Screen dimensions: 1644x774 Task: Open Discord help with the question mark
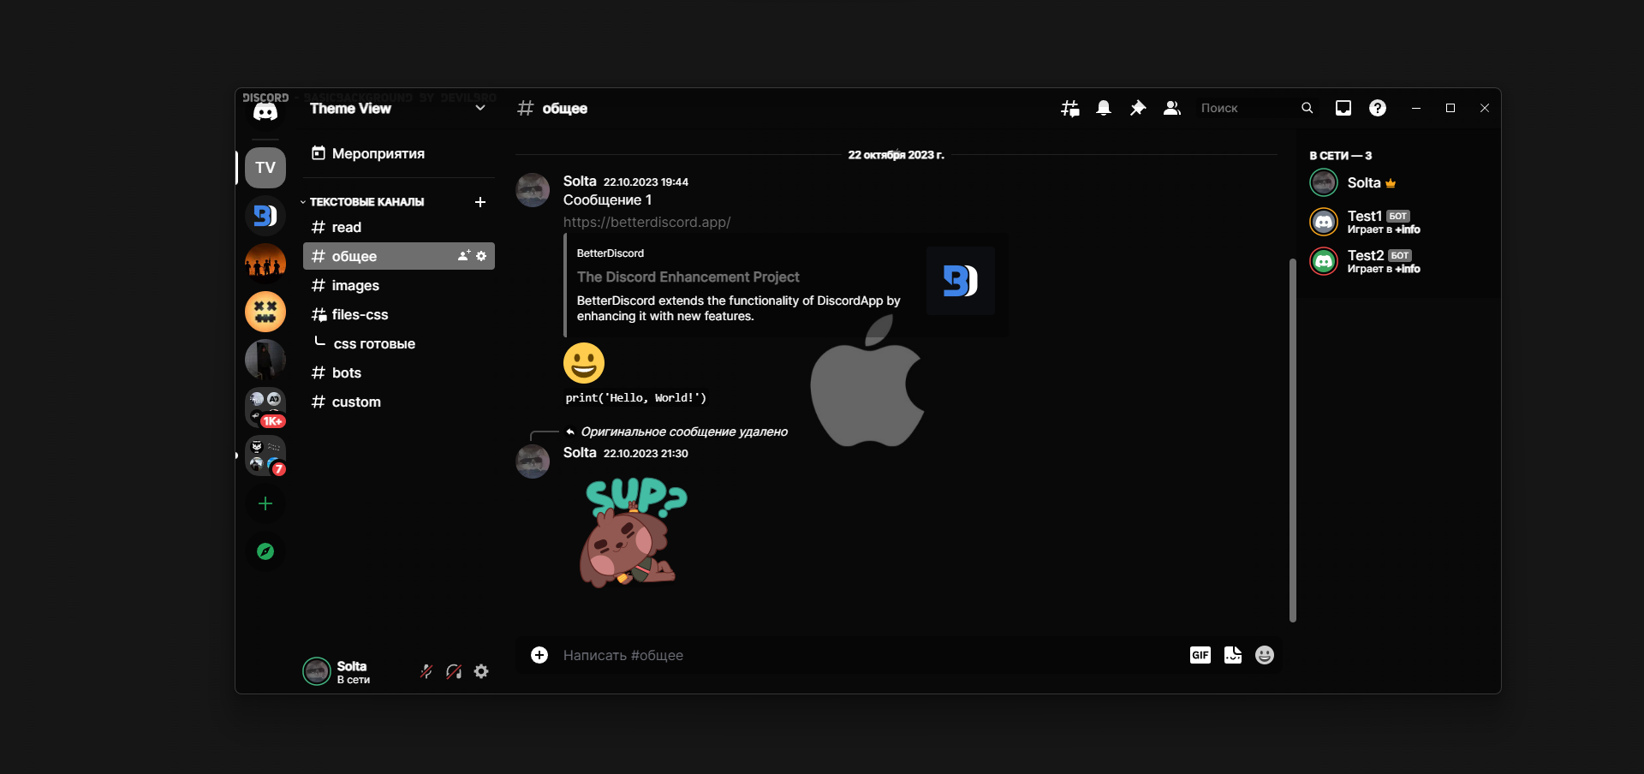tap(1378, 108)
